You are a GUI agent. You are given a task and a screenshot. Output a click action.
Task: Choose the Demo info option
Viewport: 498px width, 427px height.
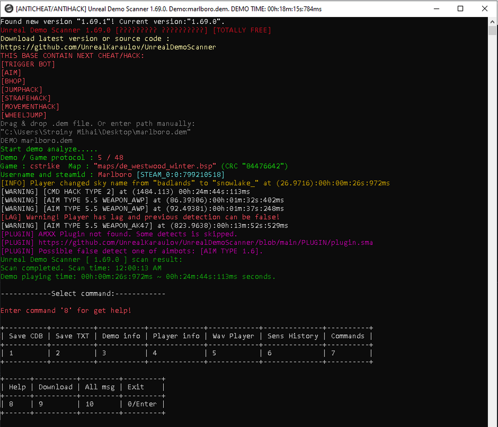point(121,336)
